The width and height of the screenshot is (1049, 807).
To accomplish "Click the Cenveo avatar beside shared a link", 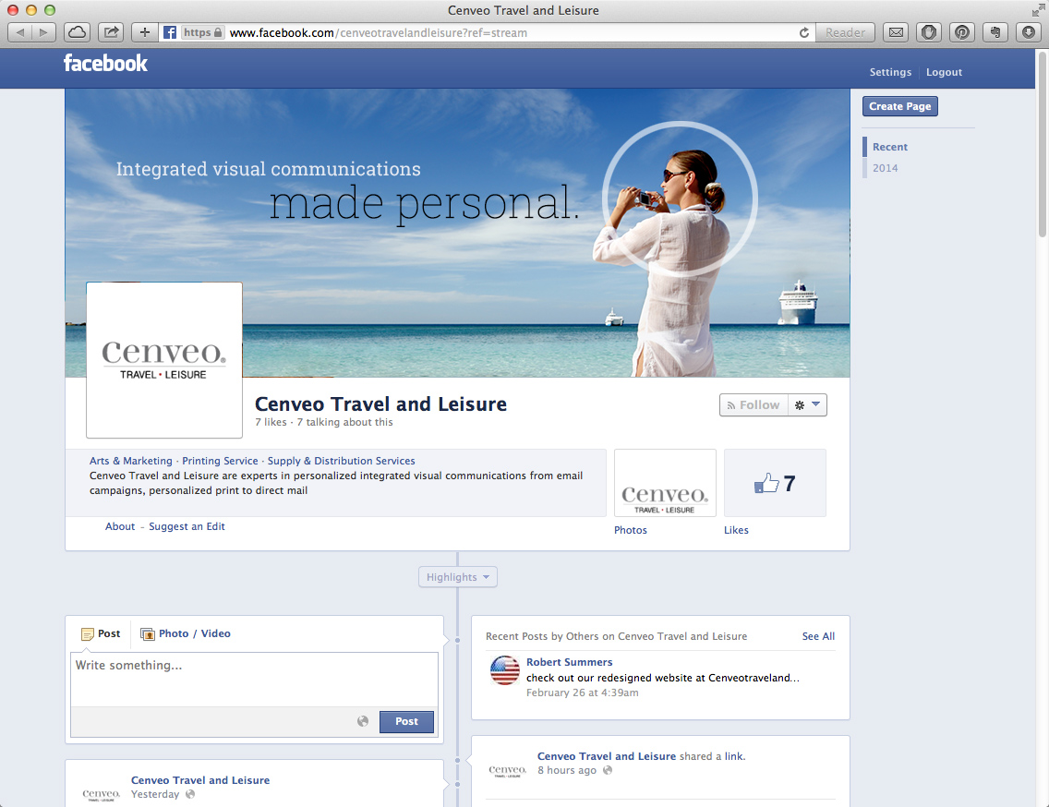I will [507, 770].
